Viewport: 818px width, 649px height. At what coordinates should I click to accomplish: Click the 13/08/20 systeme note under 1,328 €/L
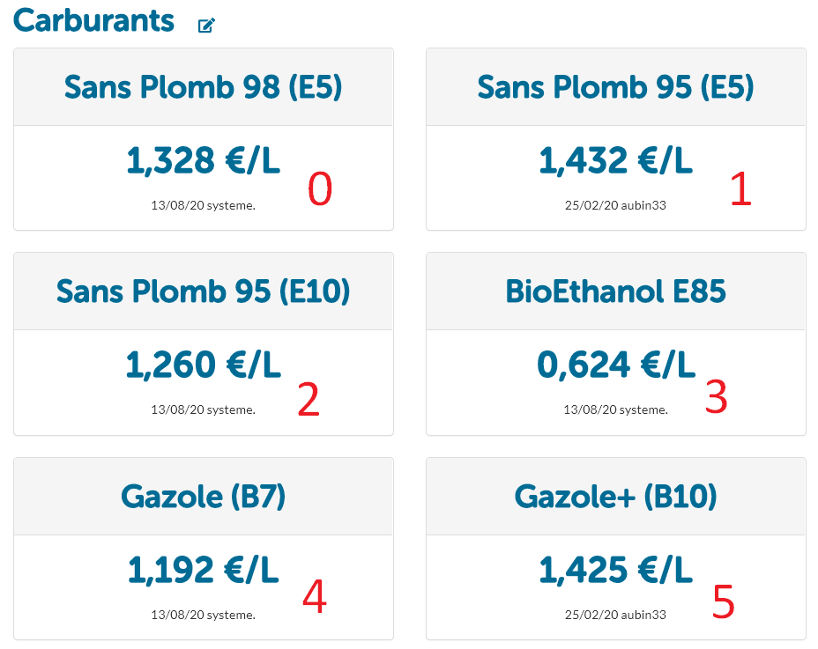(204, 205)
